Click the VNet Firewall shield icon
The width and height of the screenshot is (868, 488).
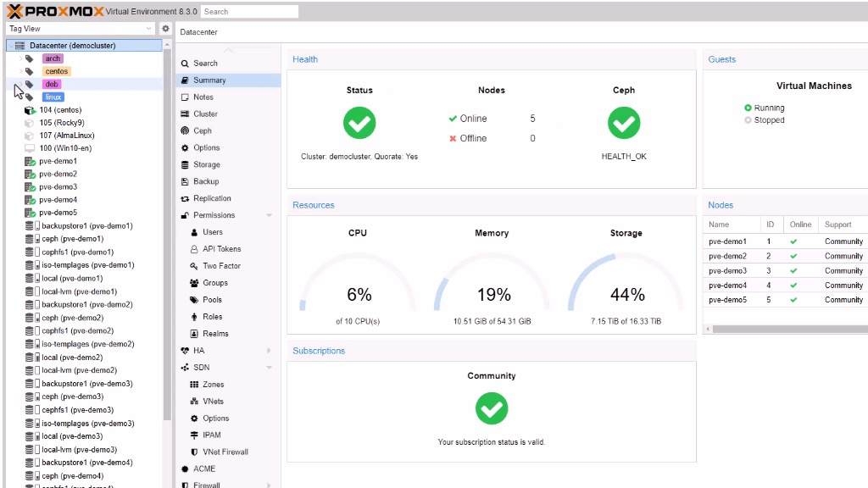pos(195,452)
